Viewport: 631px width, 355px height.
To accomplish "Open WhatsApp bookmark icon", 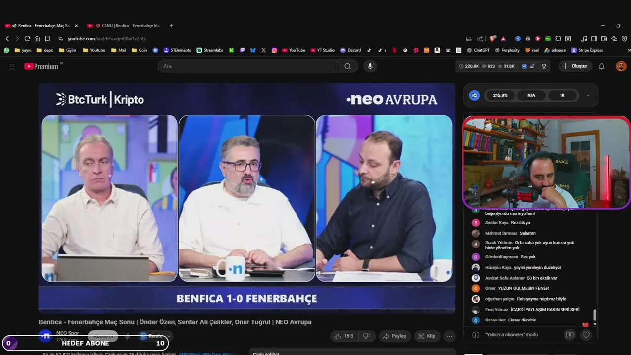I will tap(6, 50).
